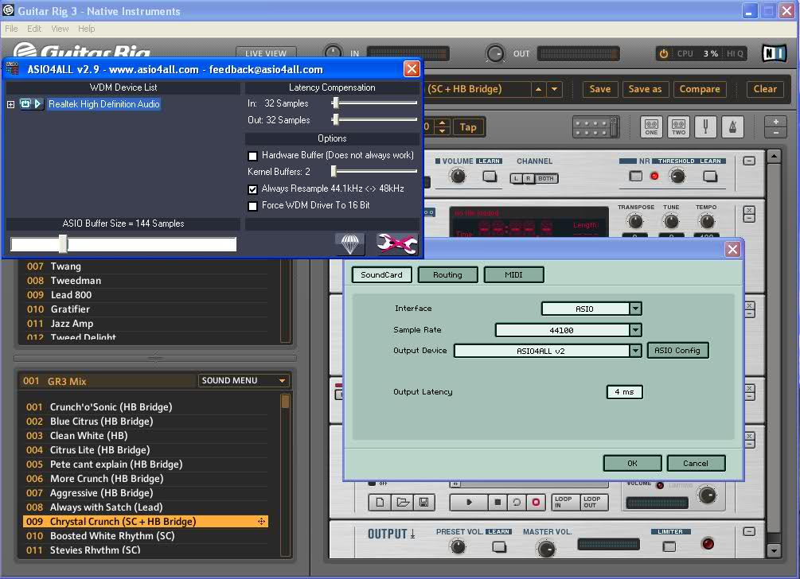Screen dimensions: 800x579
Task: Click the ASIO4ALL parachute default-settings icon
Action: point(350,243)
